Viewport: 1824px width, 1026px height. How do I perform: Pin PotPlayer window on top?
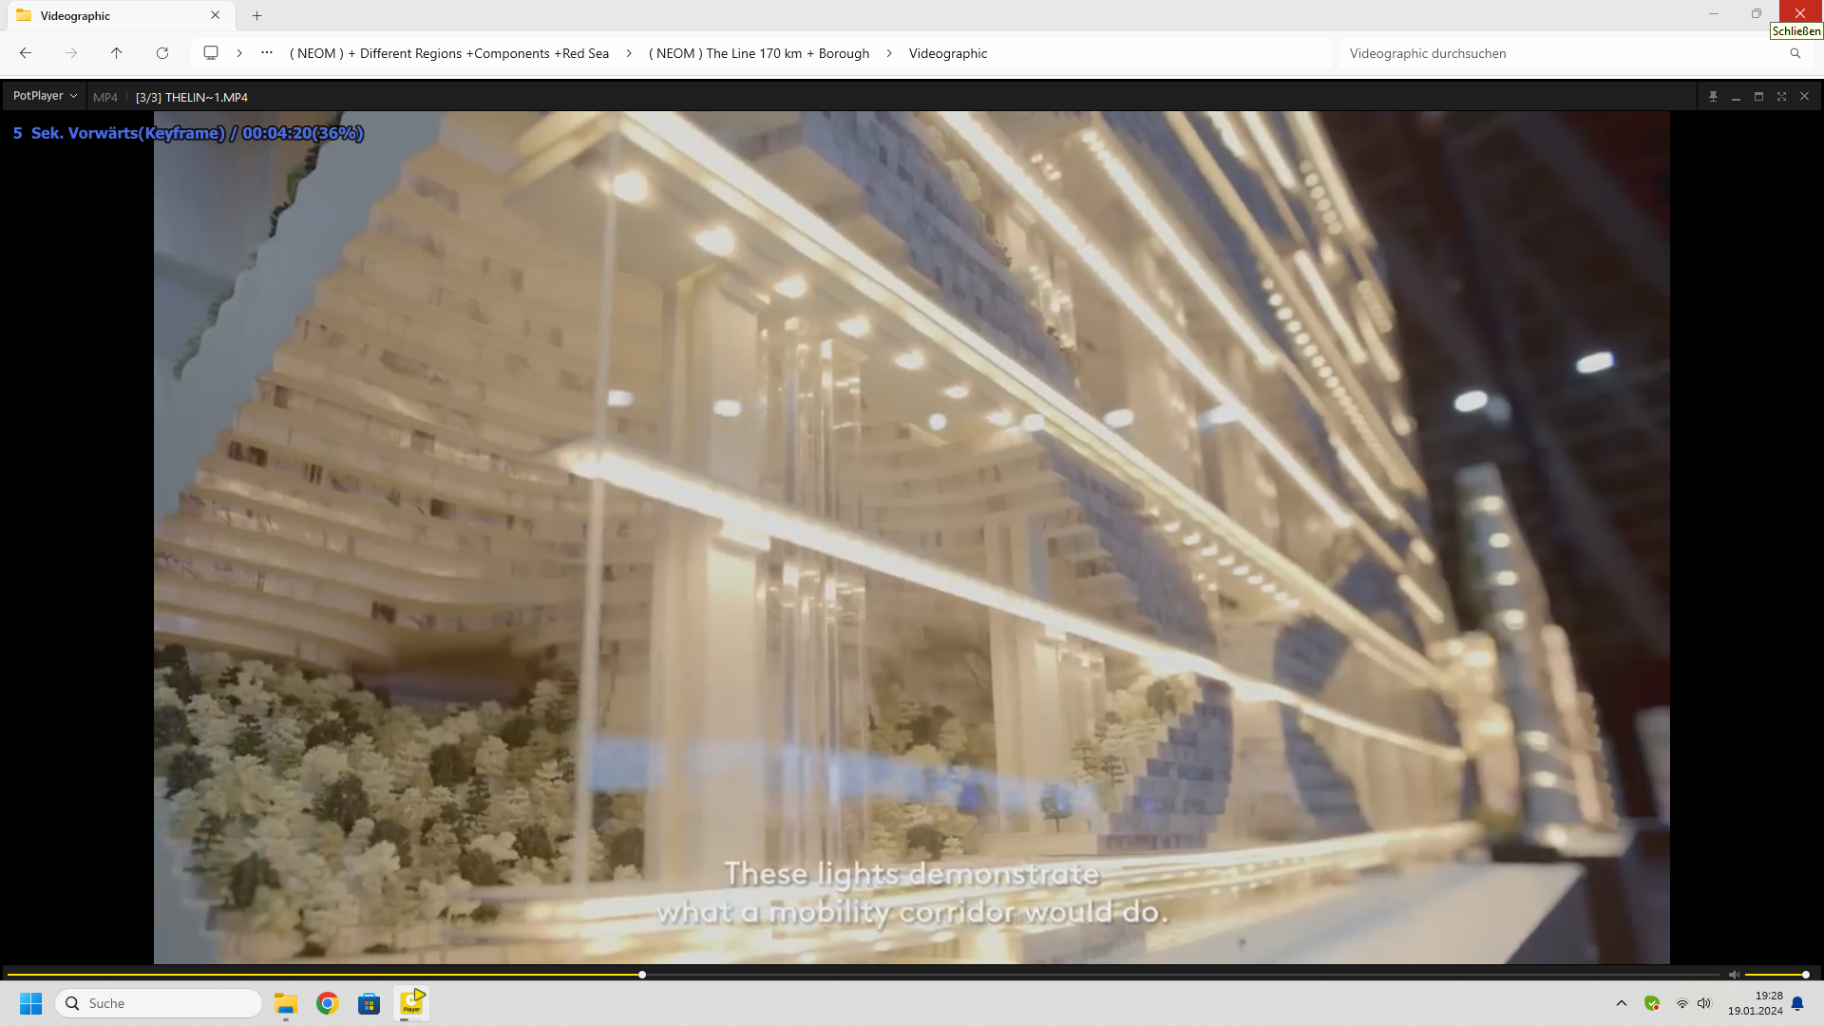pyautogui.click(x=1713, y=97)
